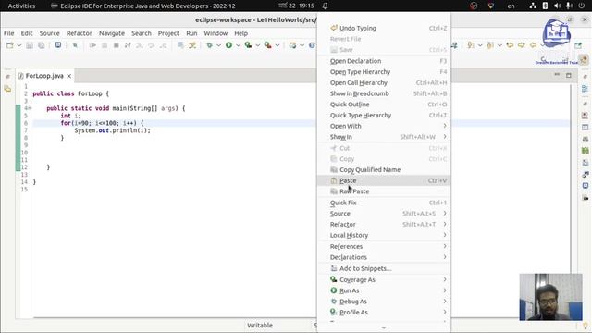This screenshot has height=333, width=592.
Task: Click the Save toolbar icon
Action: pos(30,45)
